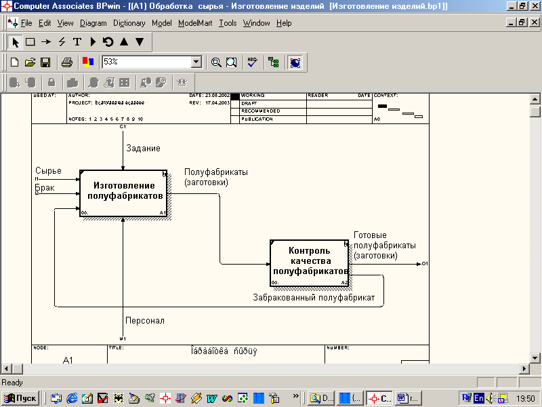
Task: Select the Squiggle lightning tool
Action: [x=62, y=42]
